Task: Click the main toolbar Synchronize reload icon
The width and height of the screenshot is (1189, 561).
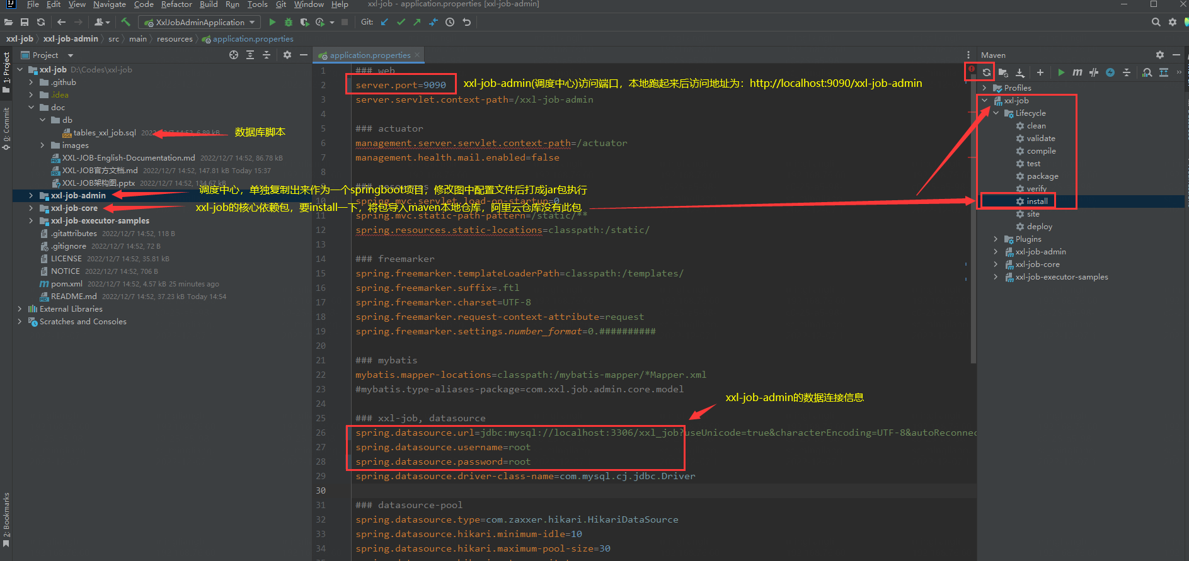Action: click(41, 22)
